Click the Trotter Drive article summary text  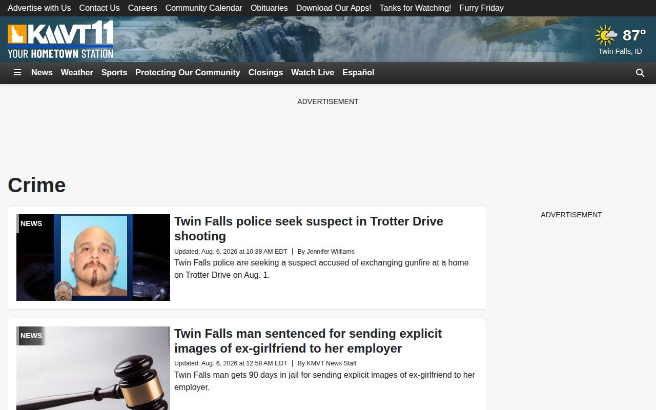click(321, 269)
